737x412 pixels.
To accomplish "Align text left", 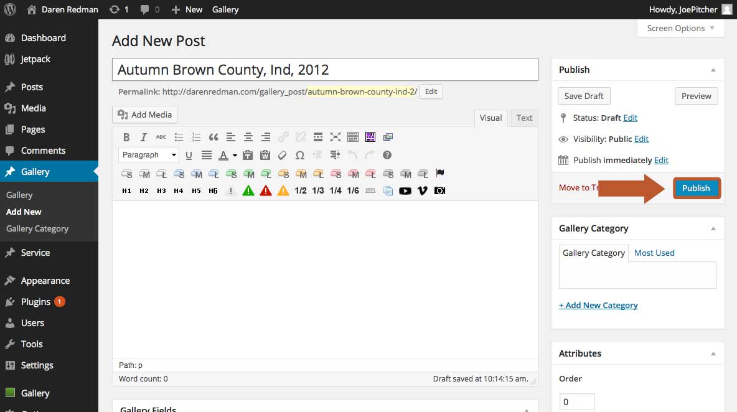I will (x=231, y=137).
